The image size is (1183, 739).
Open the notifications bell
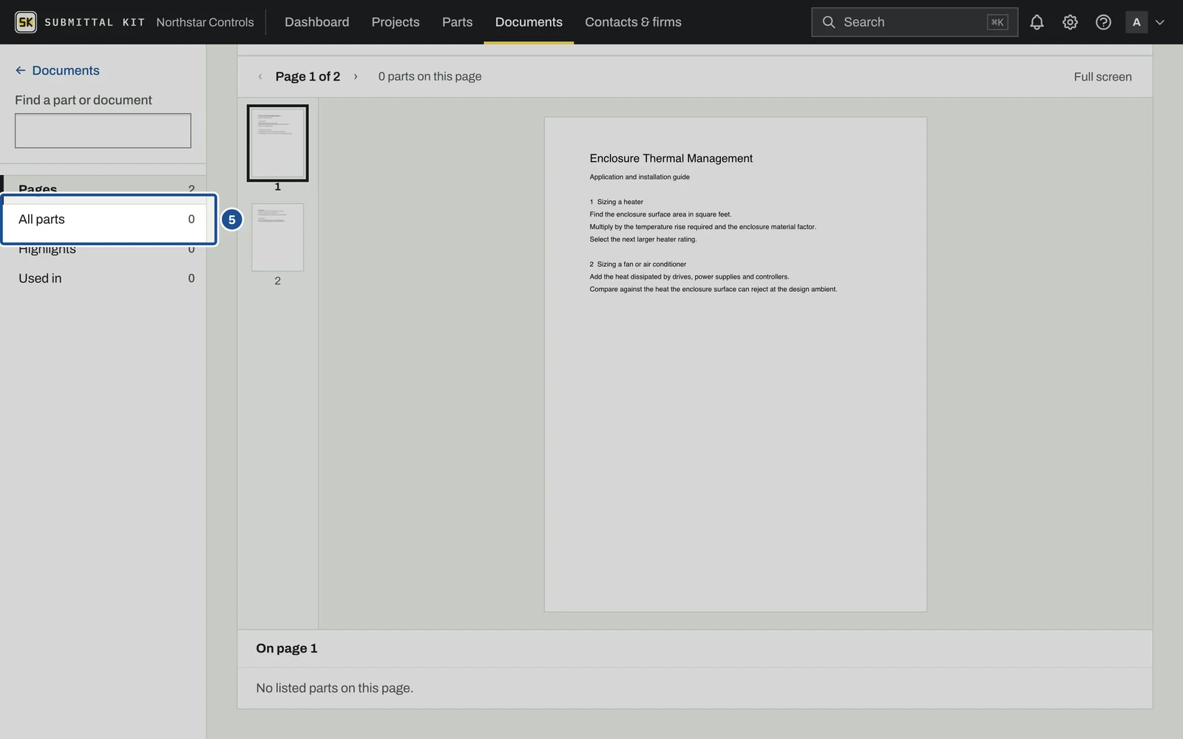click(x=1037, y=22)
